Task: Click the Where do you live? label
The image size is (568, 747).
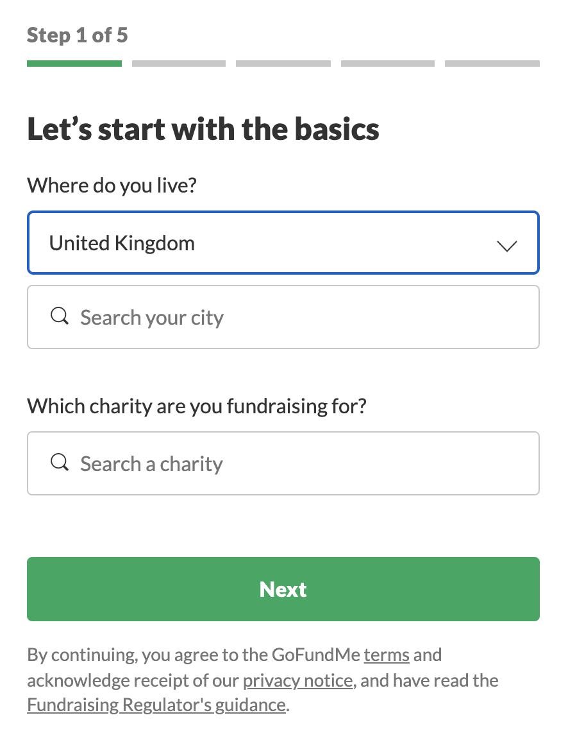Action: [x=112, y=185]
